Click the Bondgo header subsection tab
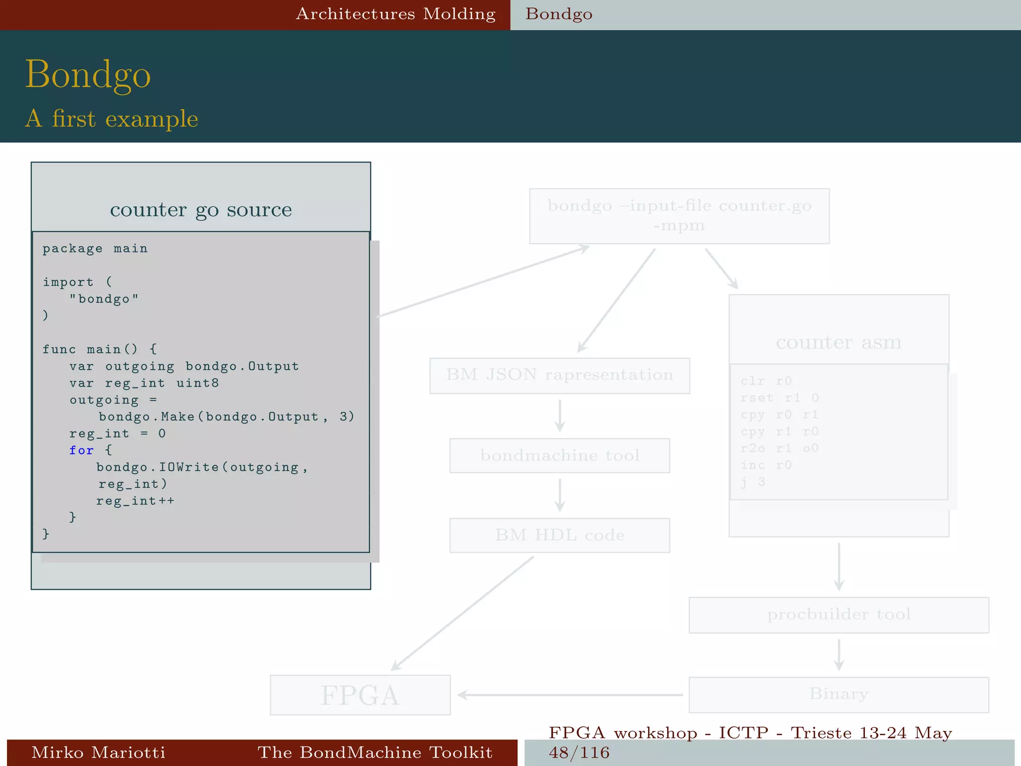The width and height of the screenshot is (1021, 766). (x=559, y=14)
